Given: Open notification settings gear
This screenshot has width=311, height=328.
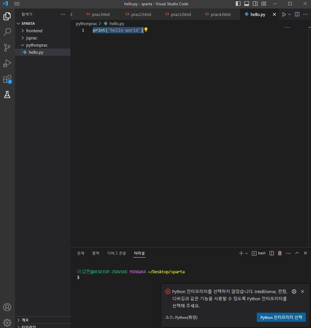Looking at the screenshot, I should (294, 291).
